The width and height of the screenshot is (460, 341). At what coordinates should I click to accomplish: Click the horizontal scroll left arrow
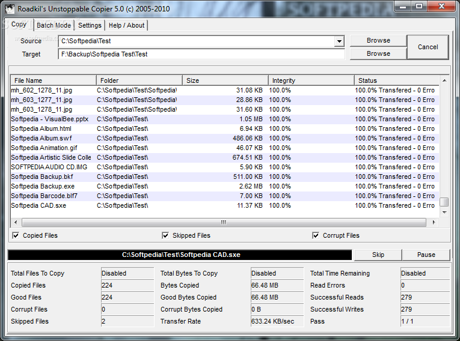click(16, 222)
